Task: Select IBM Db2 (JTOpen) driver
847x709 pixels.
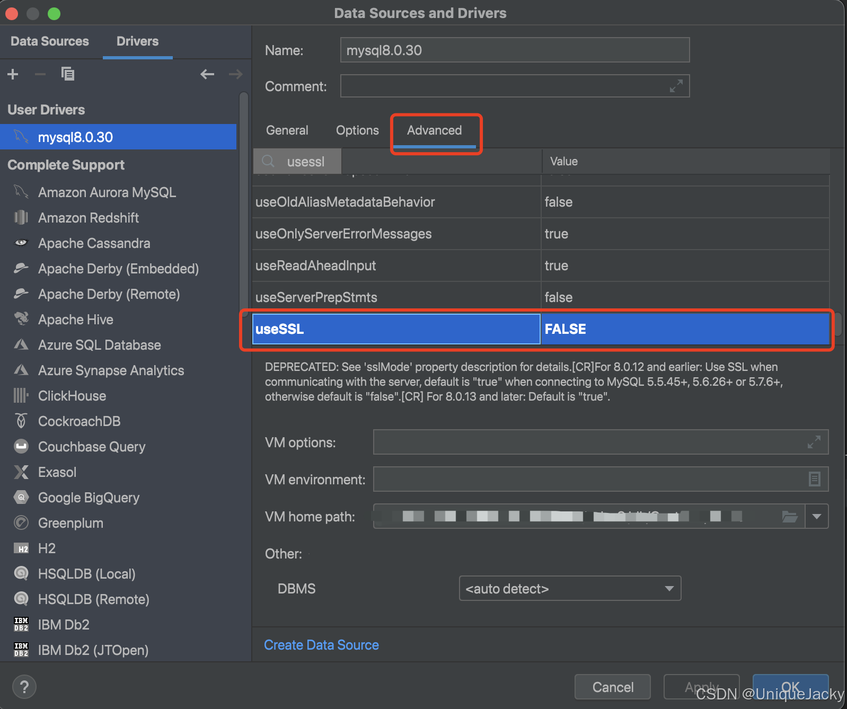Action: 118,650
